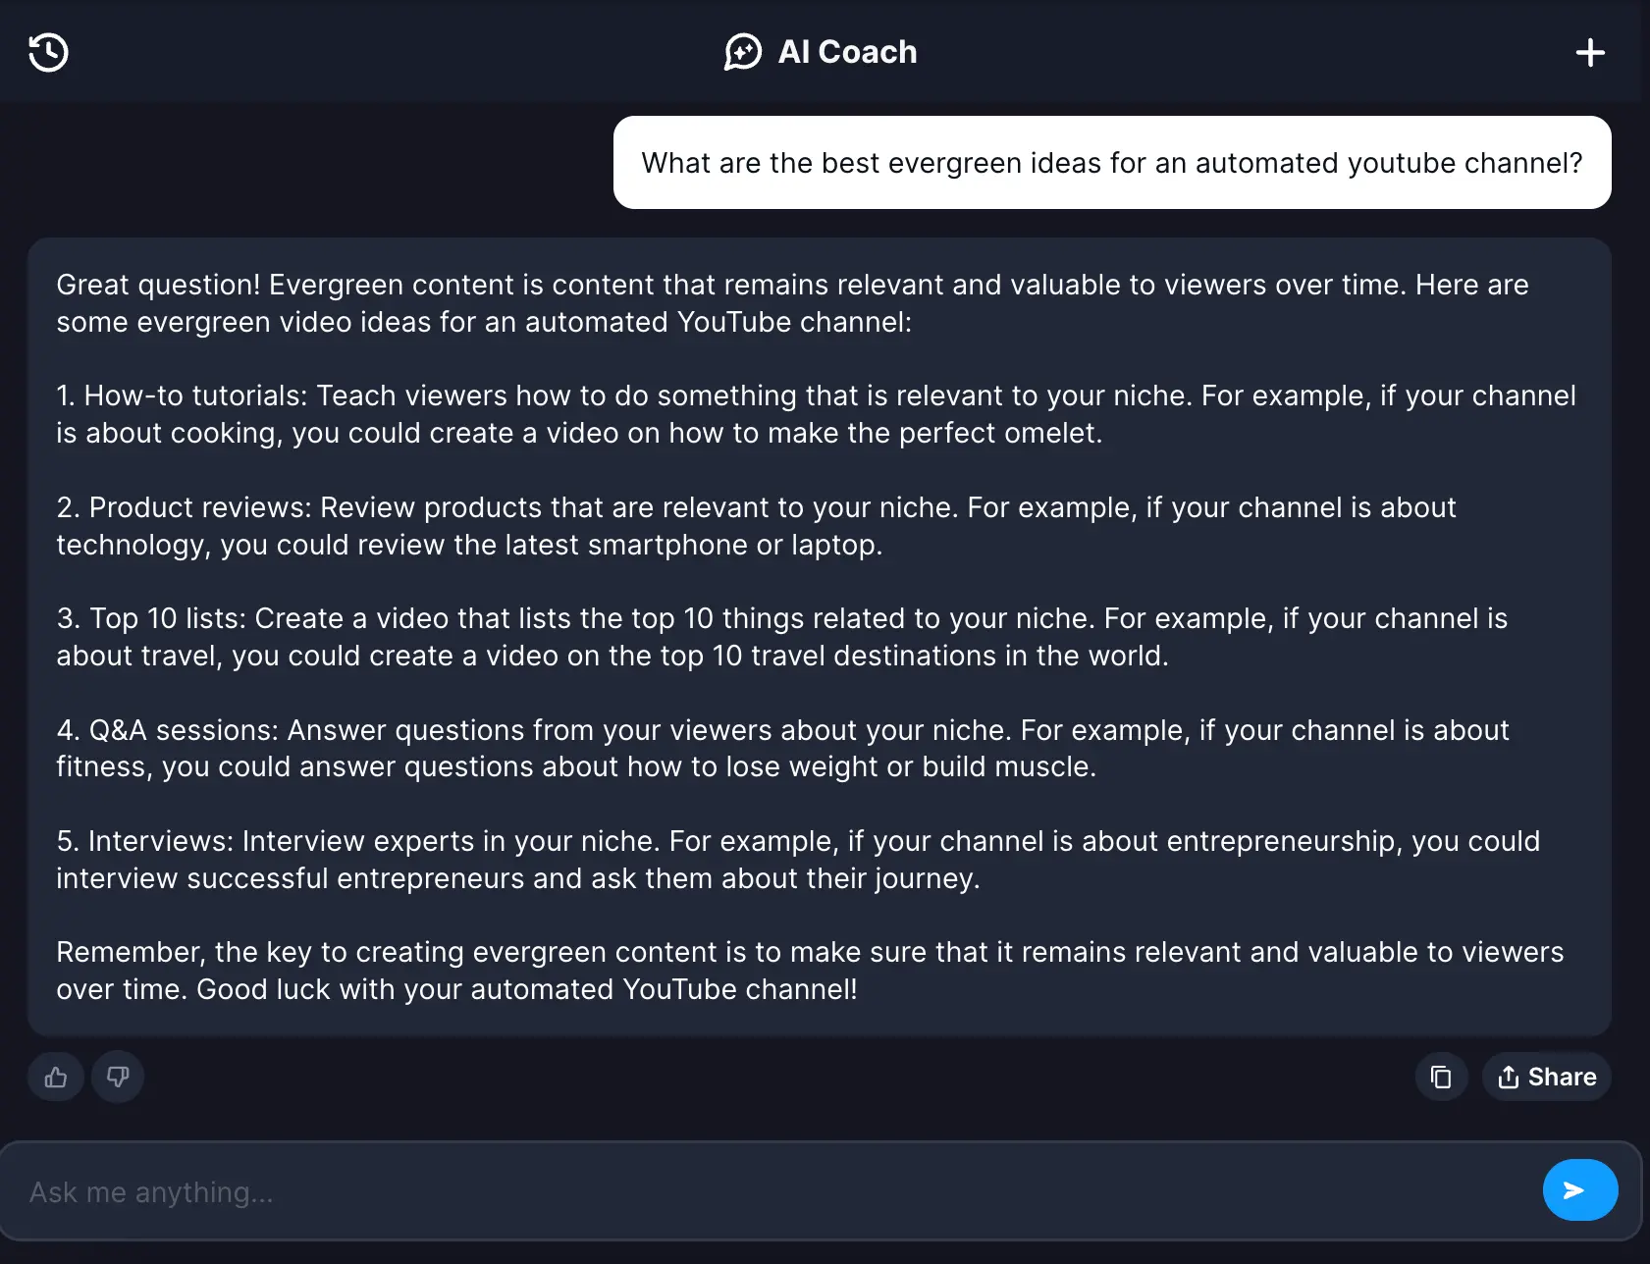
Task: Click the 'Great question!' opening paragraph
Action: pos(791,303)
